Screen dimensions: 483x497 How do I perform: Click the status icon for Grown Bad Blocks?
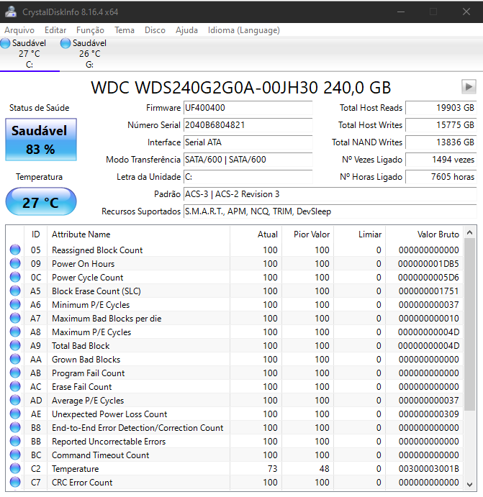(15, 359)
